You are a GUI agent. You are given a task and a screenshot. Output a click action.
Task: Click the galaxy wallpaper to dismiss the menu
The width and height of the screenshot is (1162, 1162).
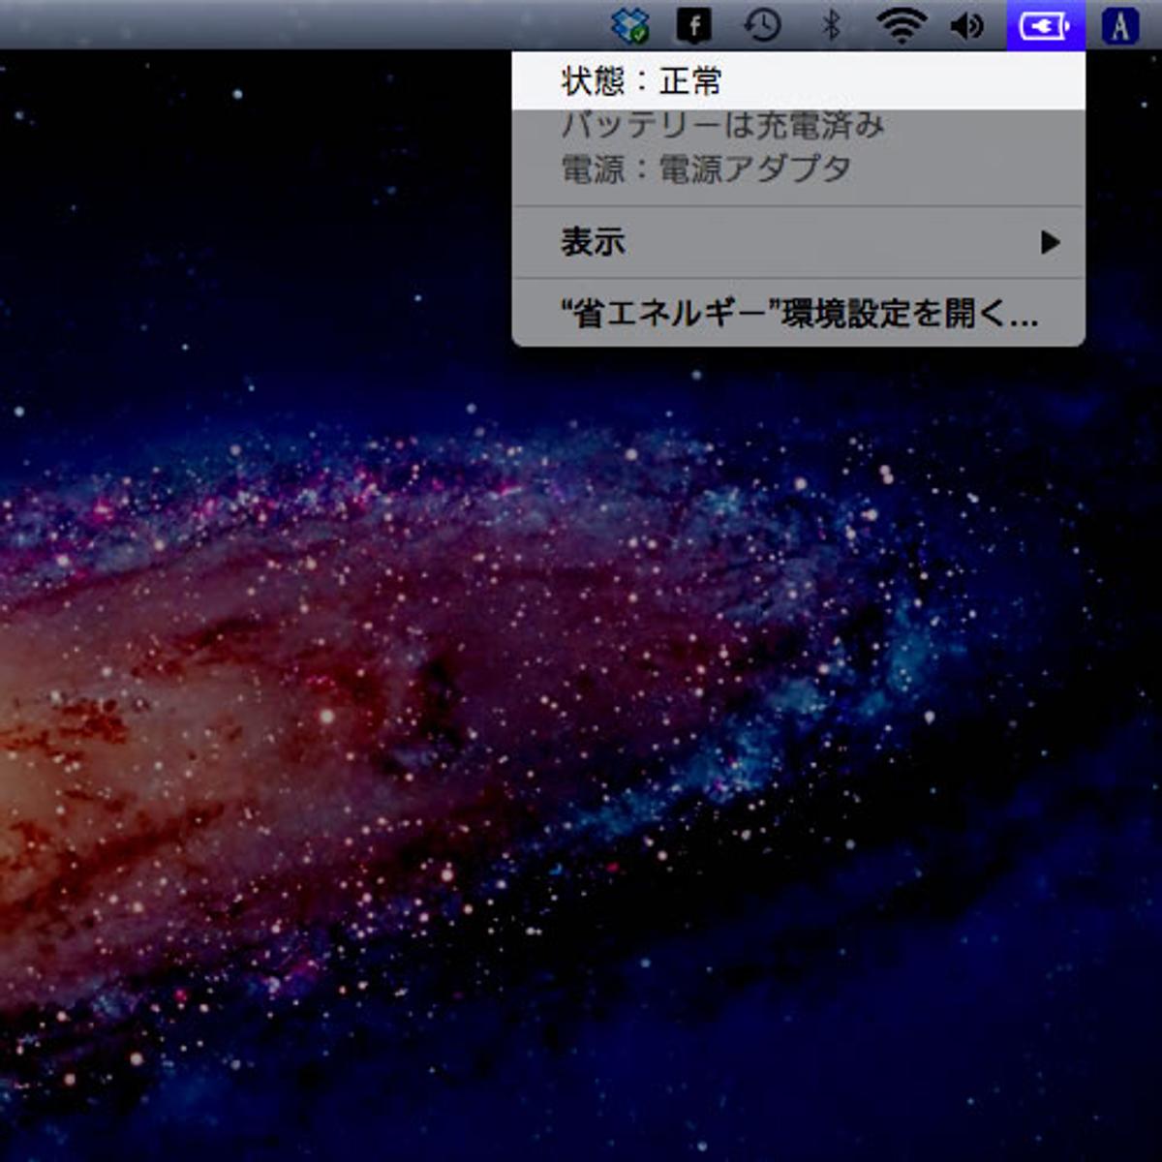(387, 678)
